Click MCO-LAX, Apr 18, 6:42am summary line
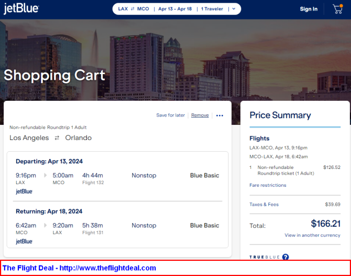 (279, 156)
